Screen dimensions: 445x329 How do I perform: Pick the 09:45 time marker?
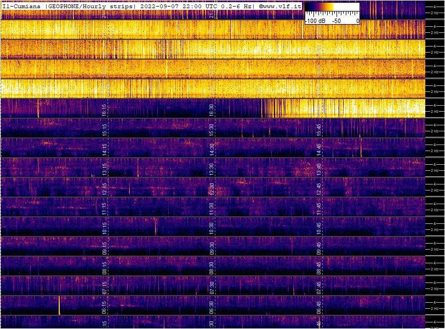pos(319,248)
